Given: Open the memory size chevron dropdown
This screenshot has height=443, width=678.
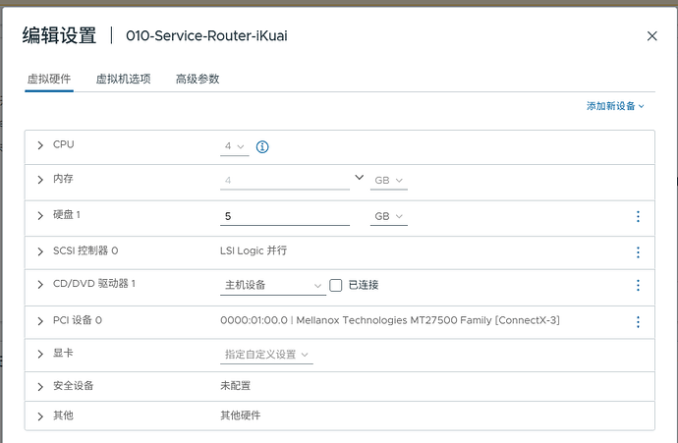Looking at the screenshot, I should click(x=359, y=177).
